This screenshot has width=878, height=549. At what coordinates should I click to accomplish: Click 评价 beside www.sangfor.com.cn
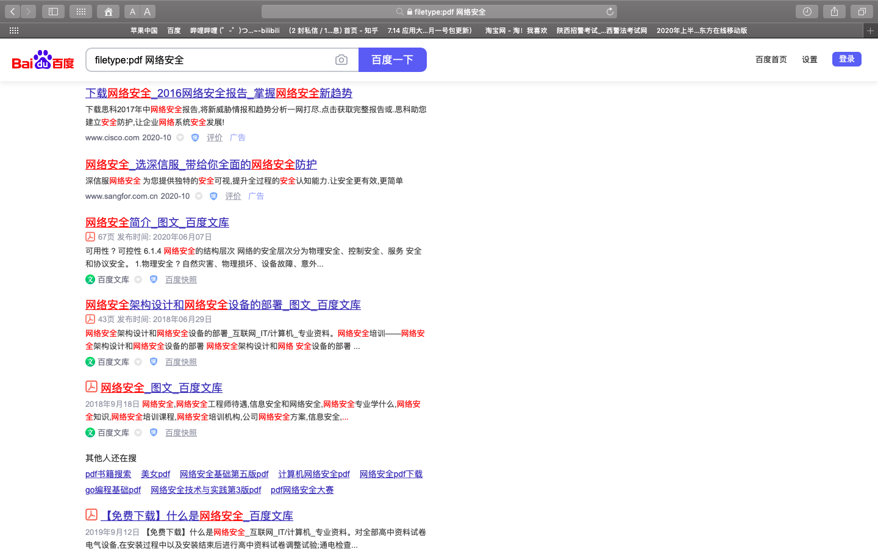pyautogui.click(x=233, y=196)
